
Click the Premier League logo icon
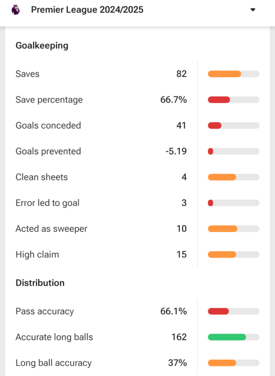coord(15,10)
